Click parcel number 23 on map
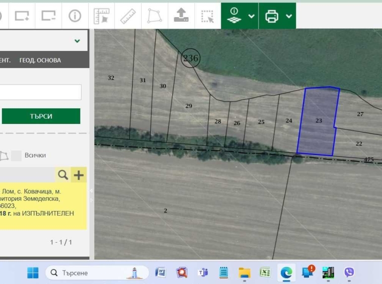 pos(319,121)
